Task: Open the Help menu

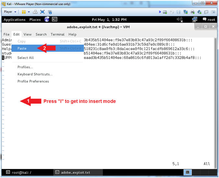Action: pos(72,34)
